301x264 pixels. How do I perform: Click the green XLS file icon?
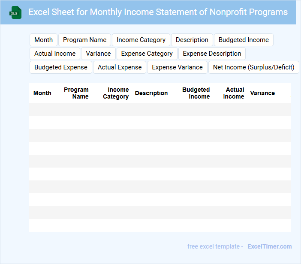[x=15, y=12]
